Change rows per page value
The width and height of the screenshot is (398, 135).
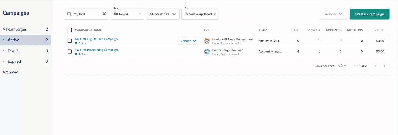[x=343, y=66]
